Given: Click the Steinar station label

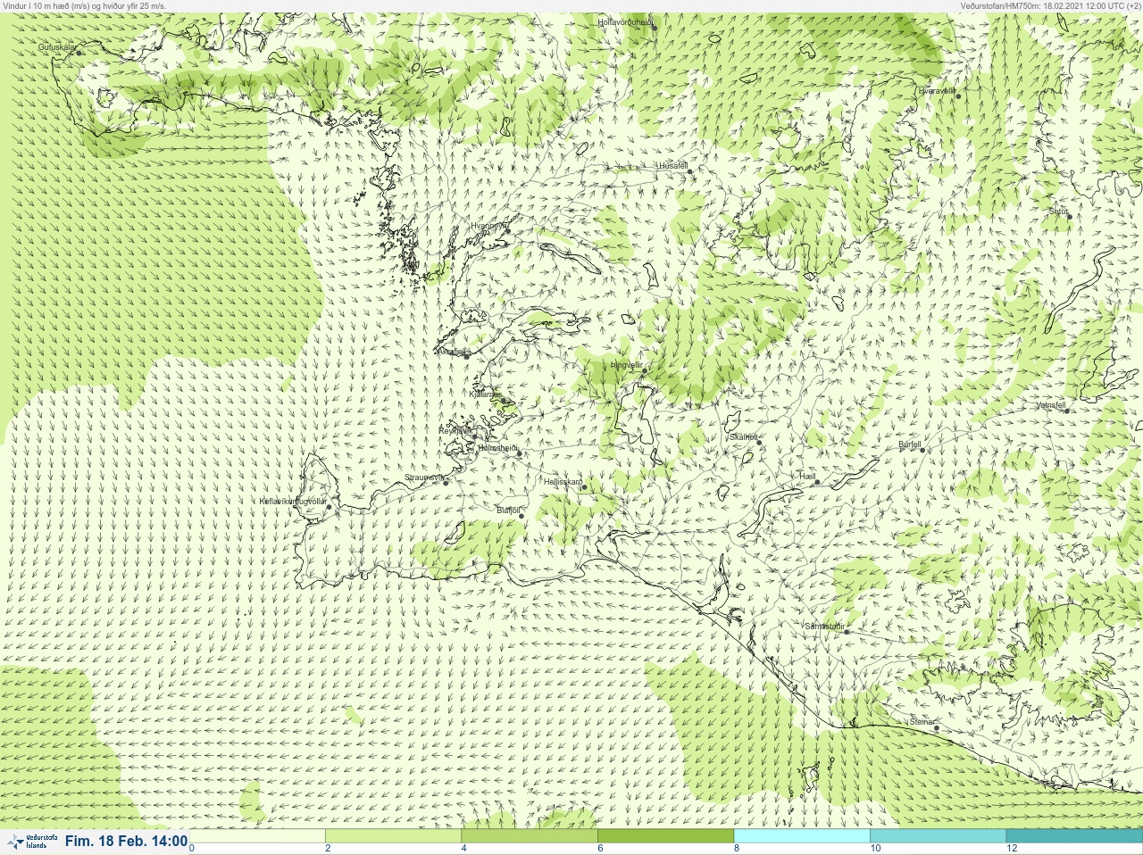Looking at the screenshot, I should coord(922,722).
